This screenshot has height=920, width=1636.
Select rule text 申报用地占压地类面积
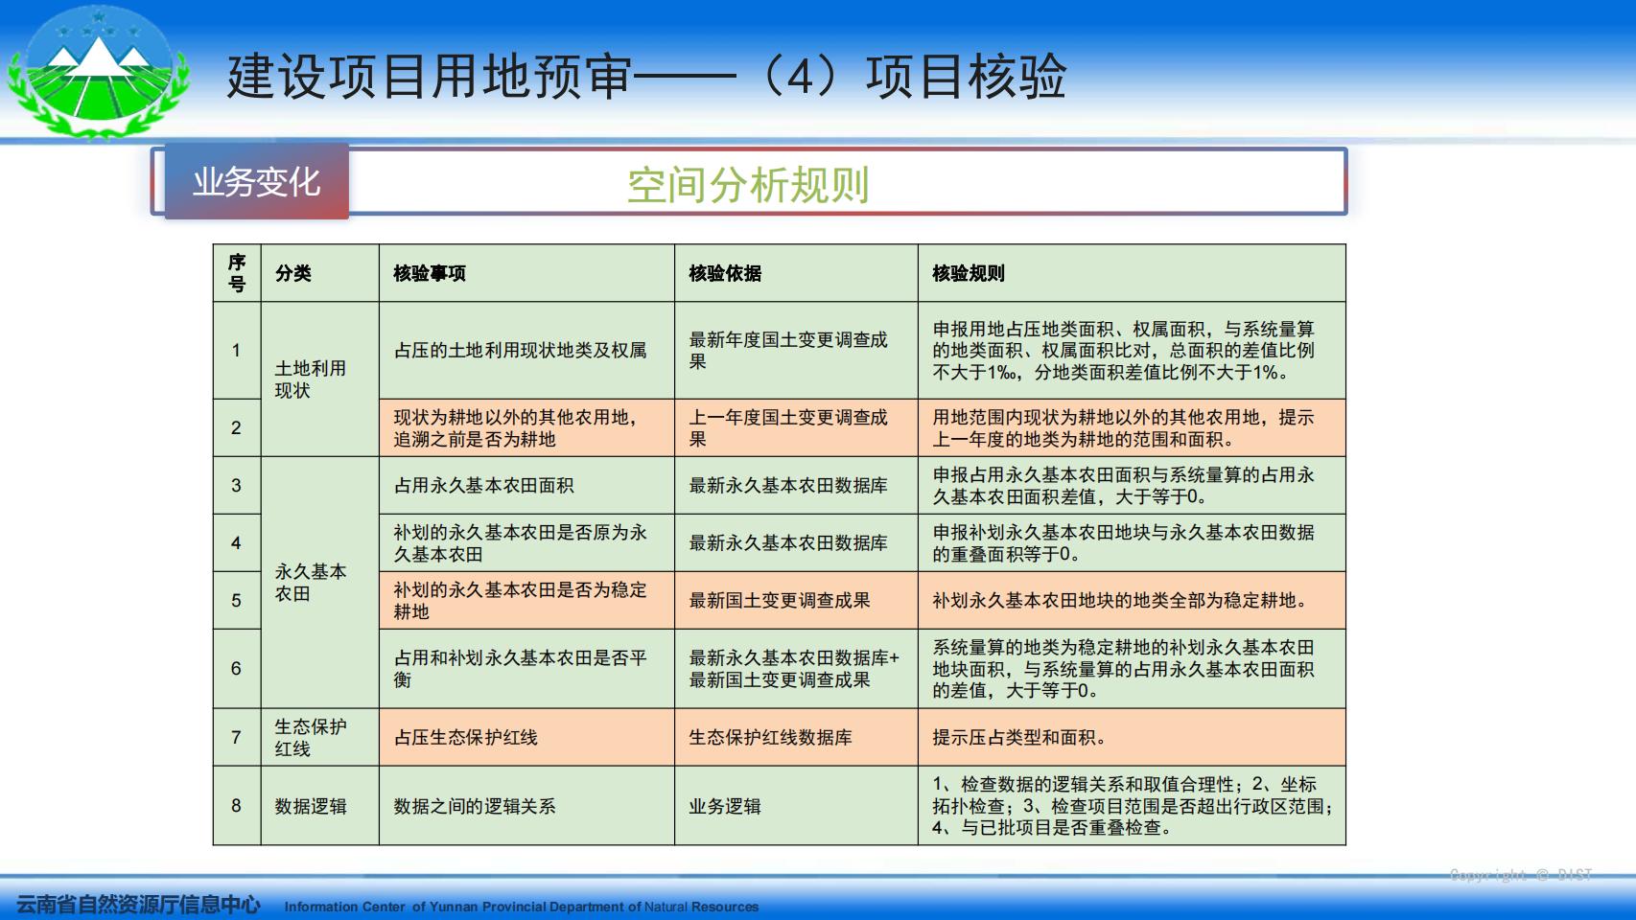(1132, 351)
